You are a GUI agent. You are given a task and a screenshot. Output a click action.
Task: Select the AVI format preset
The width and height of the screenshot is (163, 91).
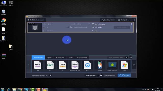tap(62, 66)
